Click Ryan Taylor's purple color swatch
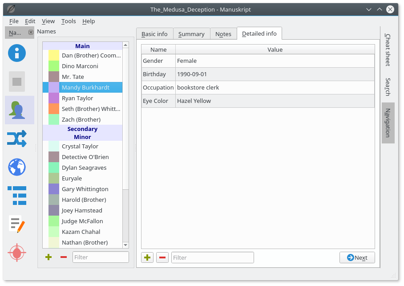Image resolution: width=404 pixels, height=286 pixels. 54,98
